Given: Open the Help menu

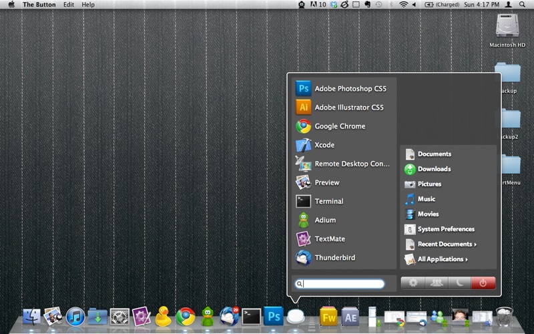Looking at the screenshot, I should (88, 5).
